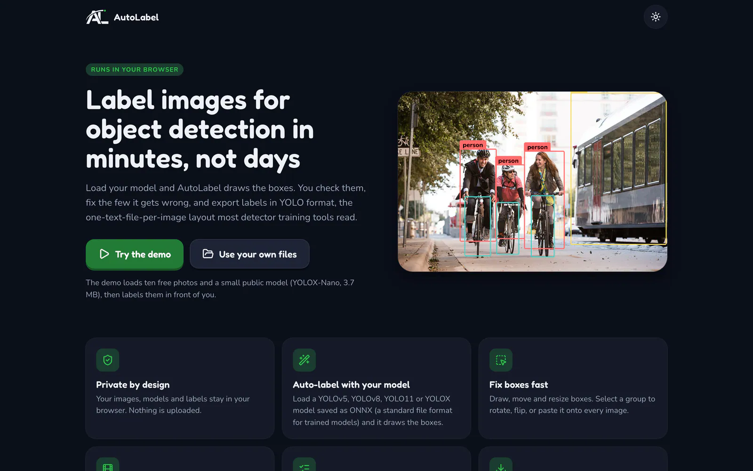Viewport: 753px width, 471px height.
Task: Click the shield icon in Private by design
Action: [108, 360]
